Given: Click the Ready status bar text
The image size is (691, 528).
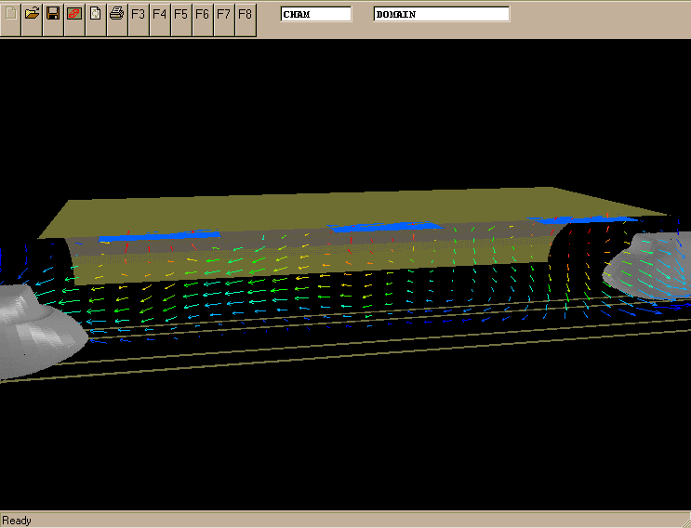Looking at the screenshot, I should pyautogui.click(x=17, y=521).
